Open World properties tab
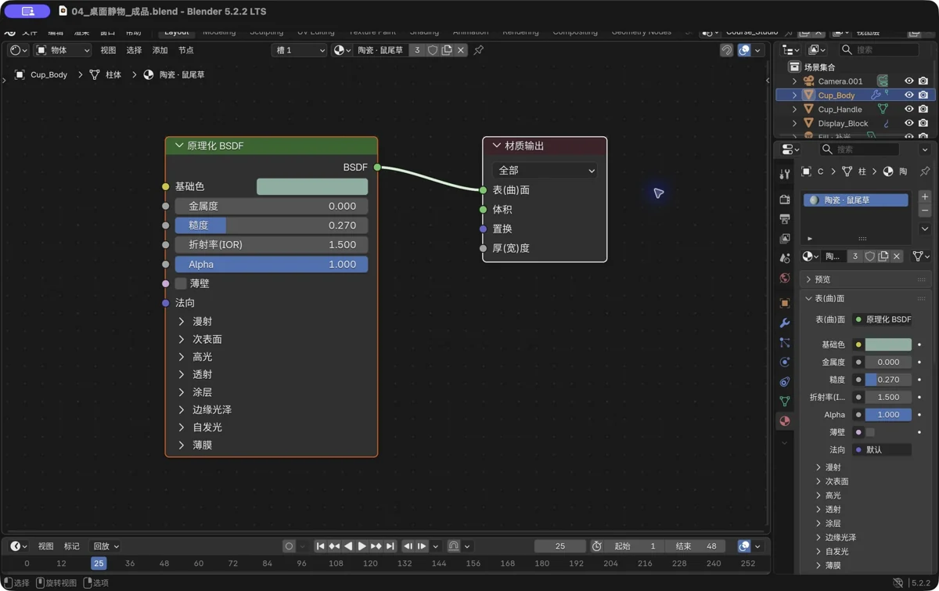Viewport: 939px width, 591px height. click(785, 278)
